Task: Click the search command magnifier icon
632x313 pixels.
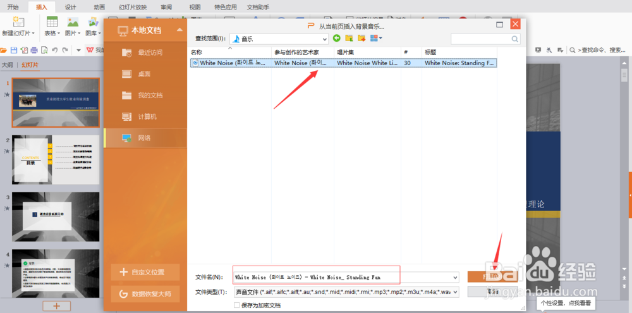Action: [x=573, y=50]
